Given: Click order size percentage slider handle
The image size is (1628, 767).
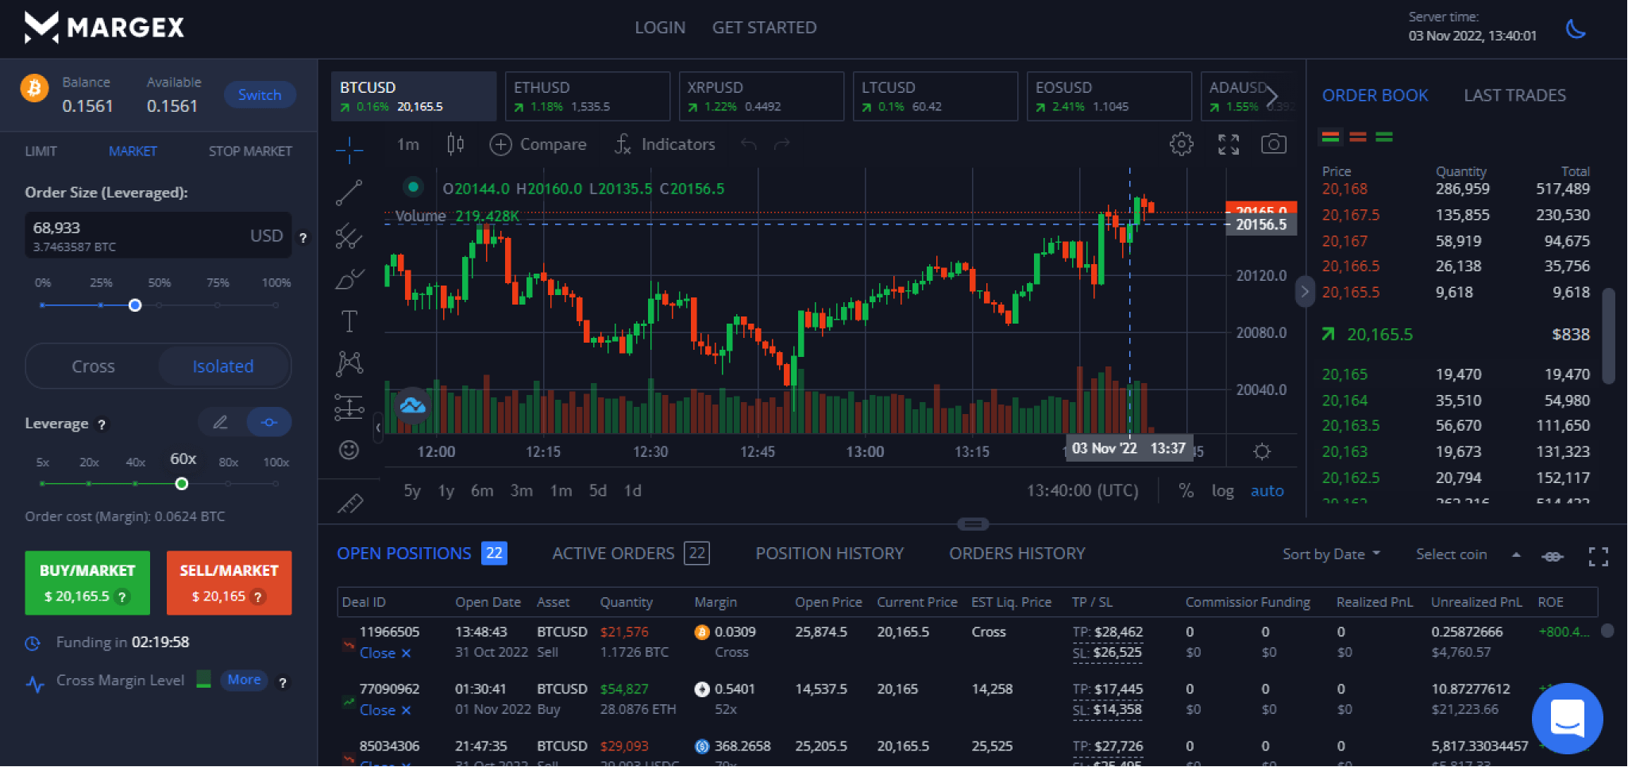Looking at the screenshot, I should (x=135, y=305).
